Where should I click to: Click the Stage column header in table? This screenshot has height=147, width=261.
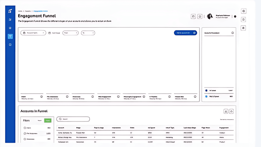(x=78, y=128)
